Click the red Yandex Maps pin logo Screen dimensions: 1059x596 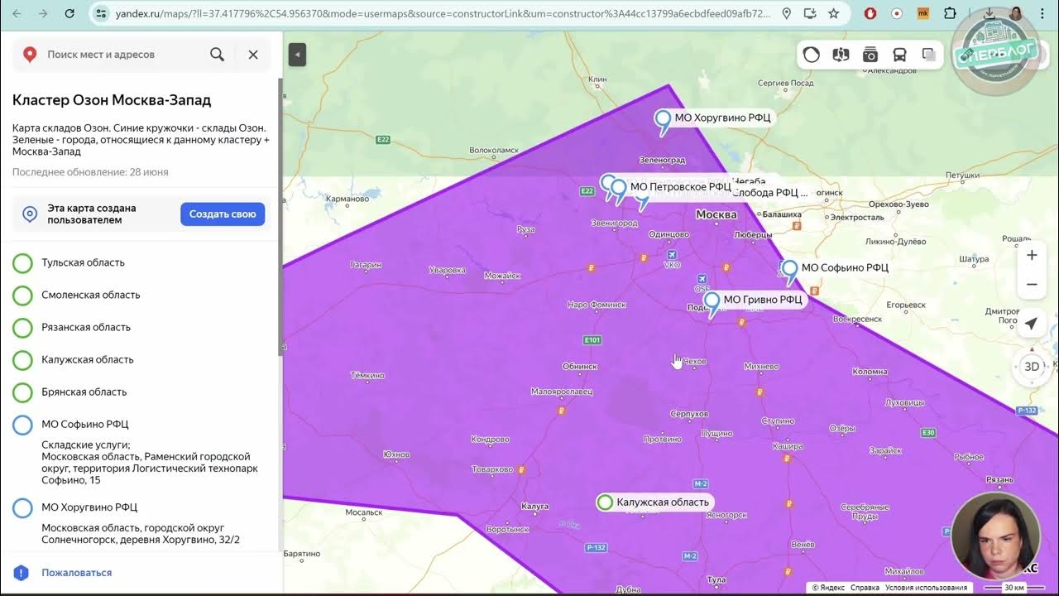30,55
